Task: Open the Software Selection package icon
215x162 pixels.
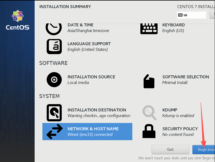Action: coord(149,81)
